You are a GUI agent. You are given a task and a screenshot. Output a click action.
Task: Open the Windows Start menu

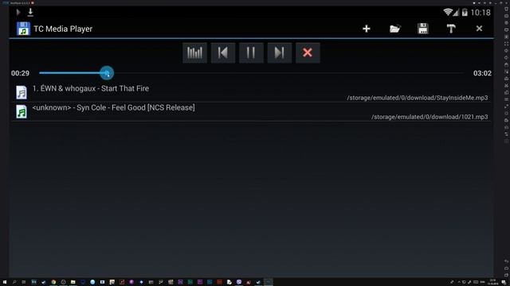5,282
